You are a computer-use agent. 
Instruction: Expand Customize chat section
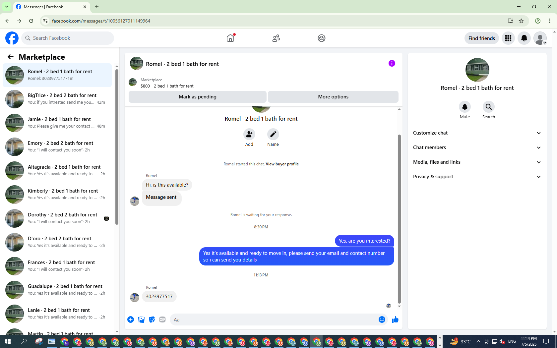(477, 133)
